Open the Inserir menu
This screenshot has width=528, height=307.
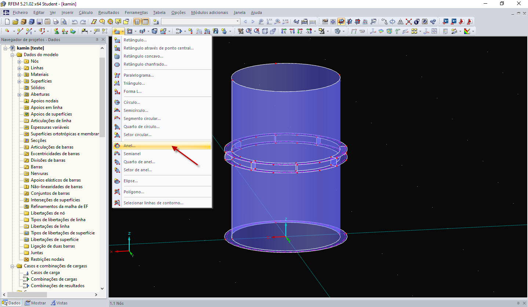68,12
